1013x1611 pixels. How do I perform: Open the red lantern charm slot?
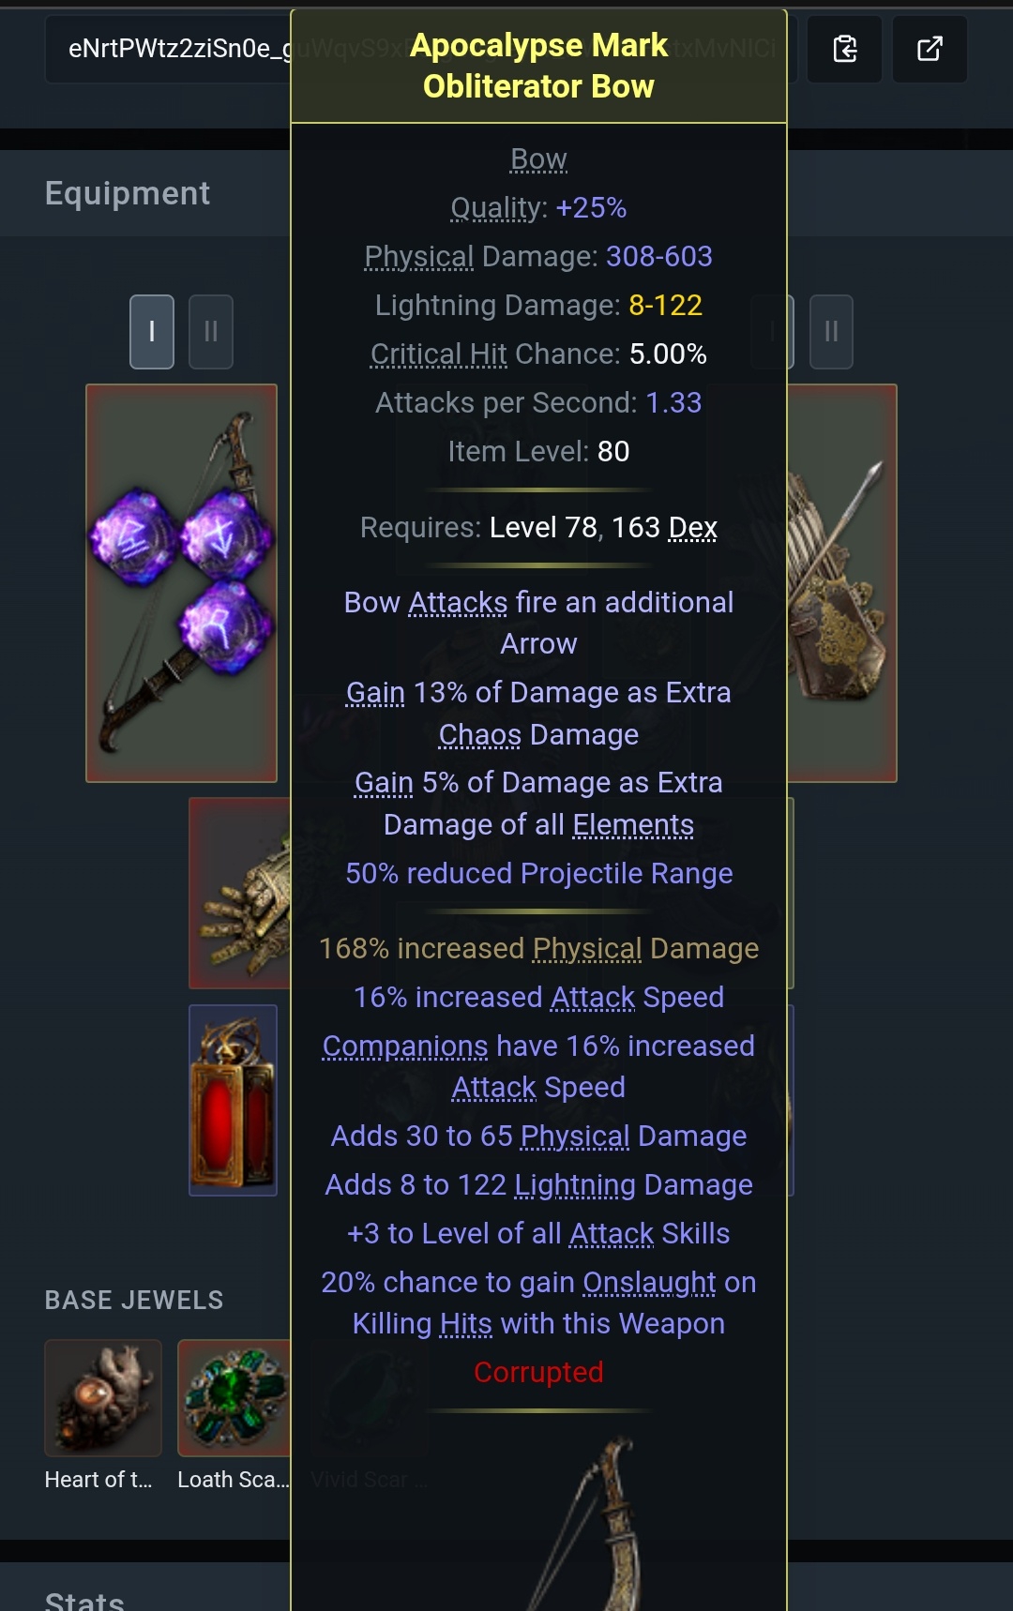pos(233,1100)
